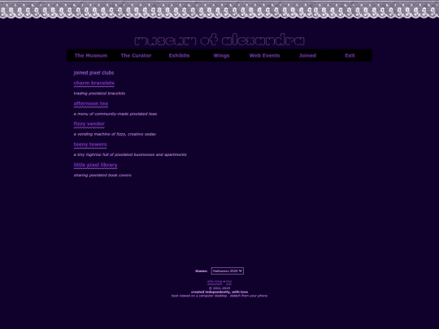Click text 'sharing pixelated book covers'
The height and width of the screenshot is (329, 439).
(x=102, y=175)
